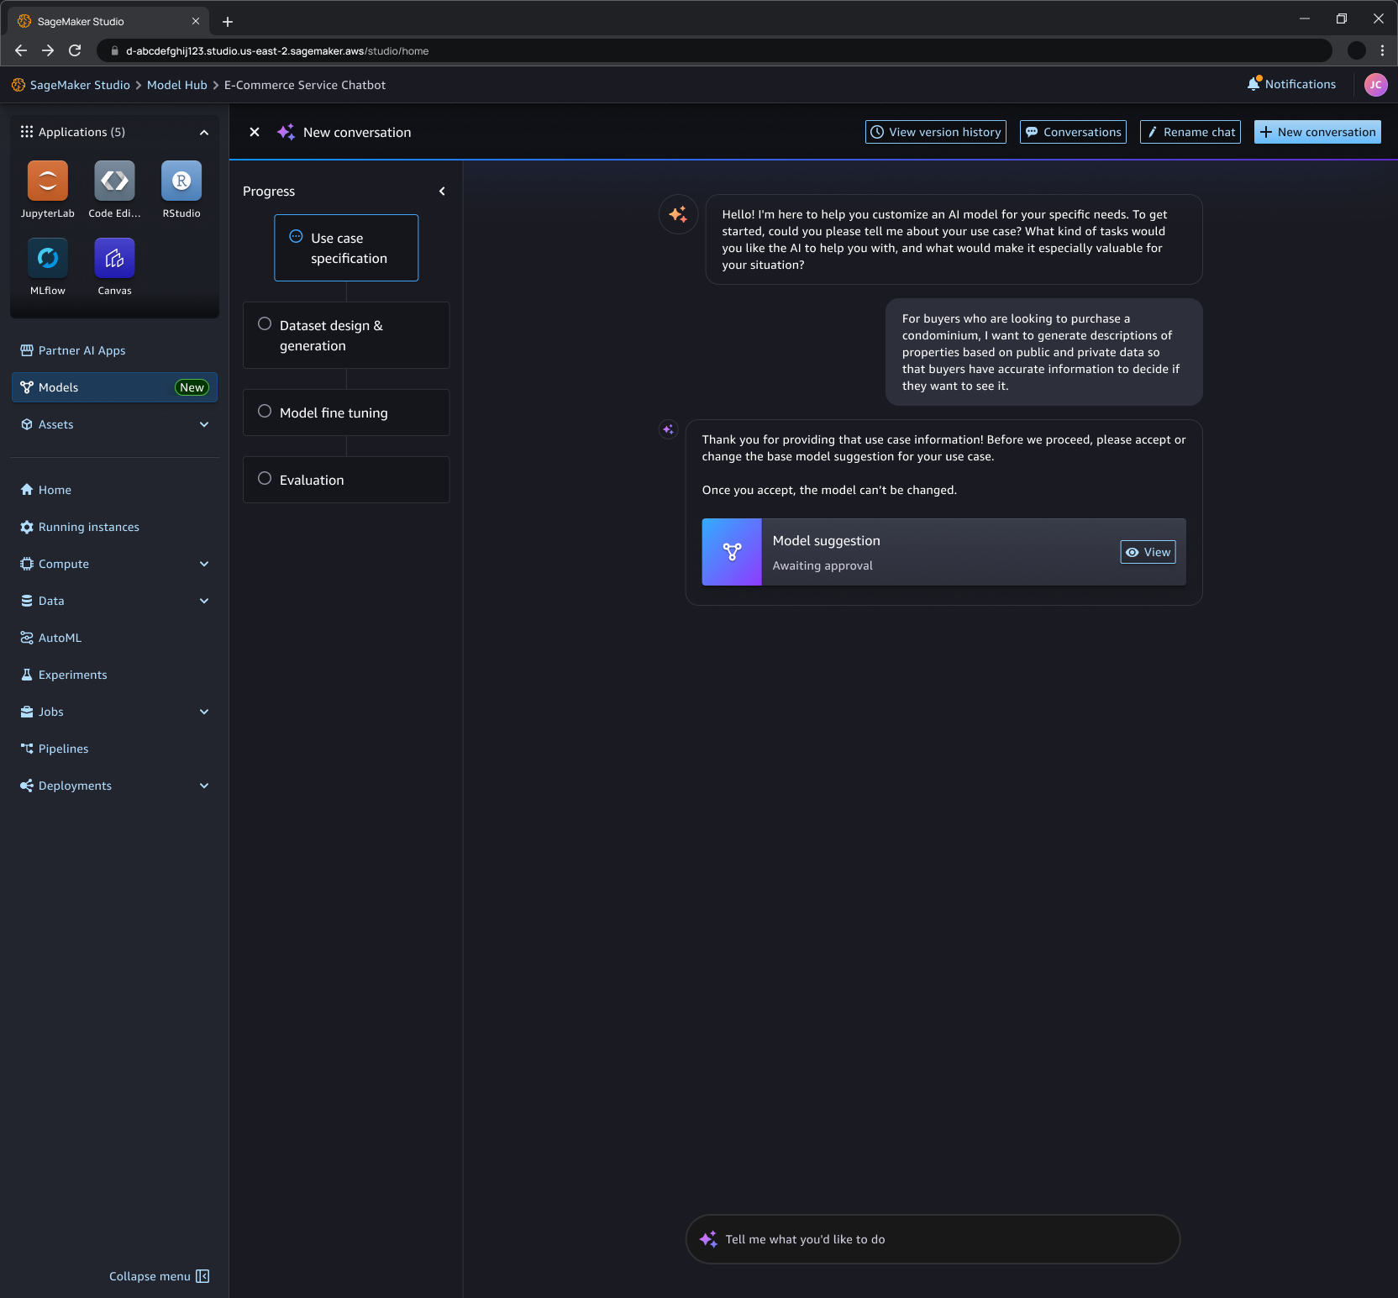This screenshot has height=1298, width=1398.
Task: Launch the Code Editor application
Action: pyautogui.click(x=113, y=181)
